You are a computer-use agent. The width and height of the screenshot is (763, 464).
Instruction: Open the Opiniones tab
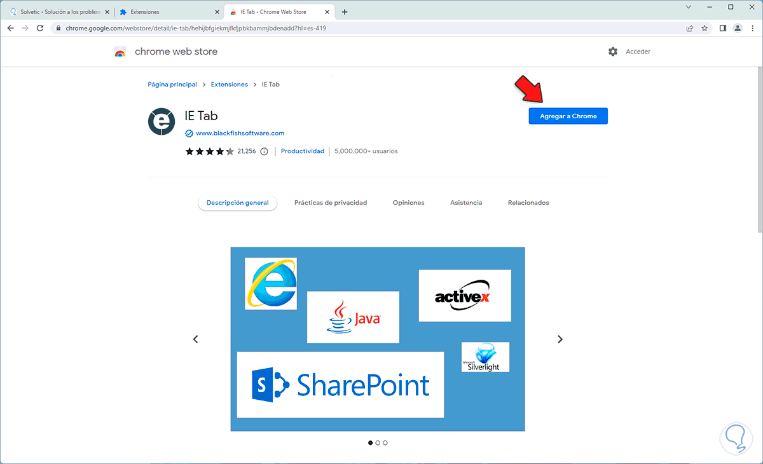click(x=408, y=203)
